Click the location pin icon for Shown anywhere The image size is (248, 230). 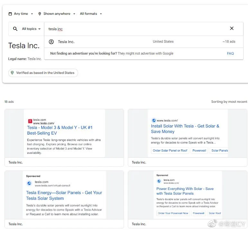40,14
